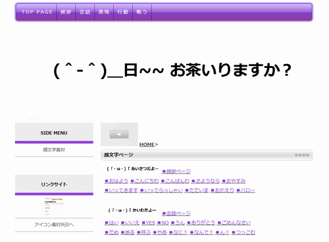
Task: Open the 会話 menu tab
Action: point(85,12)
